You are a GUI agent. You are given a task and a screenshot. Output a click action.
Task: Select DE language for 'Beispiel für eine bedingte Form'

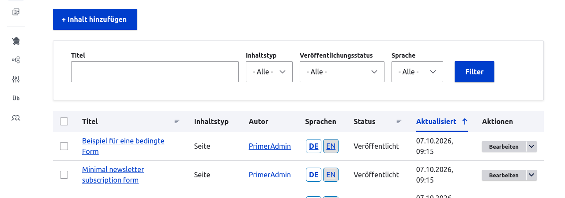click(x=314, y=146)
